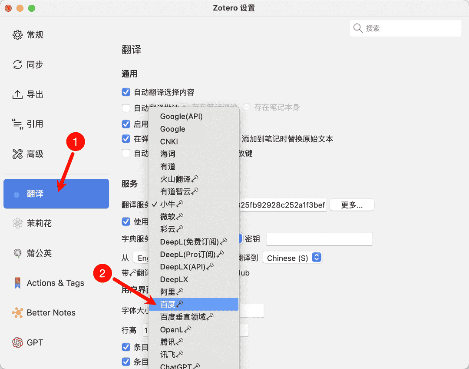This screenshot has width=469, height=369.
Task: Open the 茉莉花 plugin settings
Action: (x=40, y=223)
